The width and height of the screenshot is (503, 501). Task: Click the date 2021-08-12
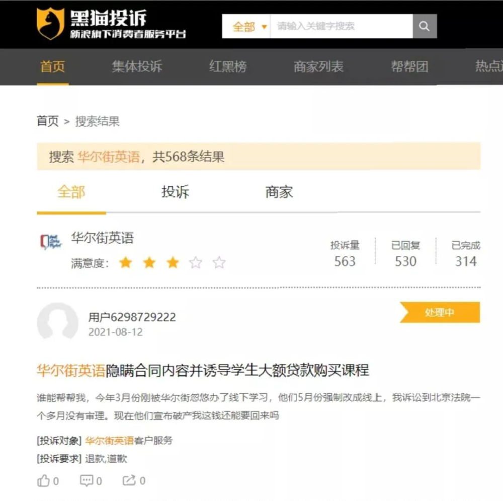coord(116,332)
